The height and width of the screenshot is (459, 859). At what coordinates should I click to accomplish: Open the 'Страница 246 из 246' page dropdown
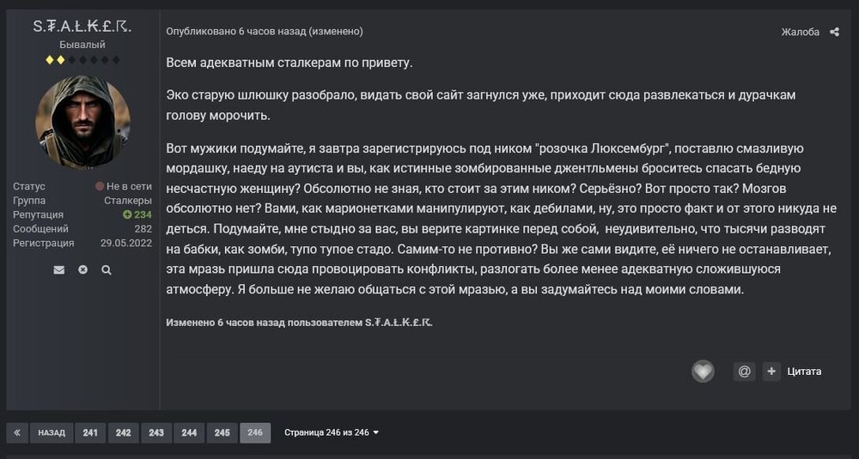click(332, 432)
